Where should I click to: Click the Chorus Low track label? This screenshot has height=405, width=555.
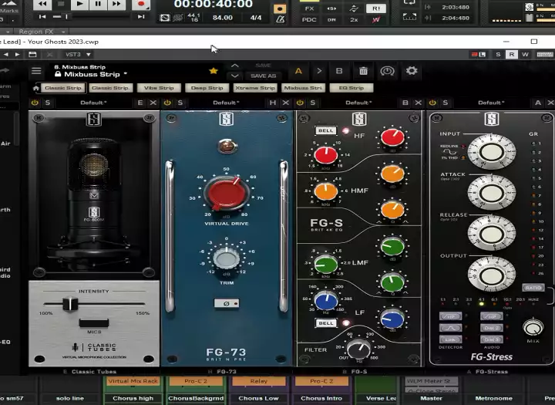coord(258,398)
